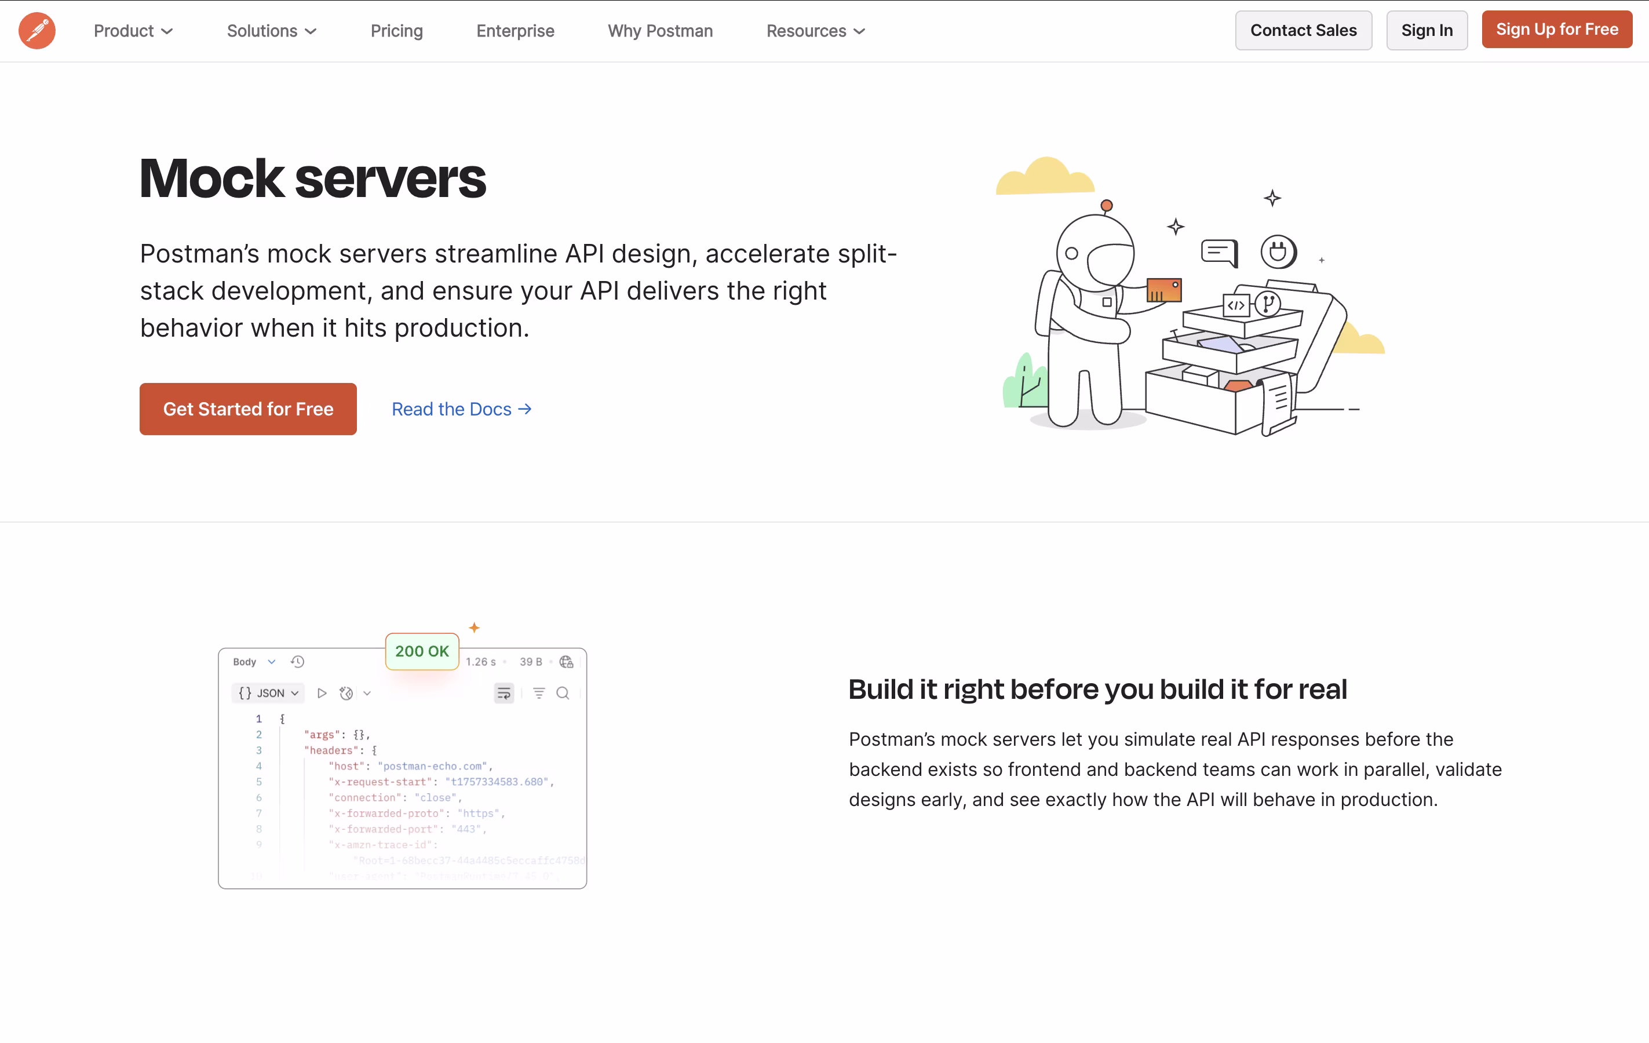Viewport: 1649px width, 1043px height.
Task: Open Why Postman page
Action: pyautogui.click(x=660, y=31)
